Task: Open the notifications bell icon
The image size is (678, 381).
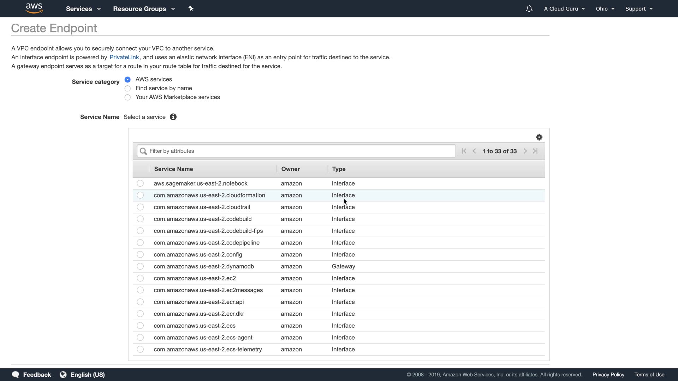Action: coord(529,9)
